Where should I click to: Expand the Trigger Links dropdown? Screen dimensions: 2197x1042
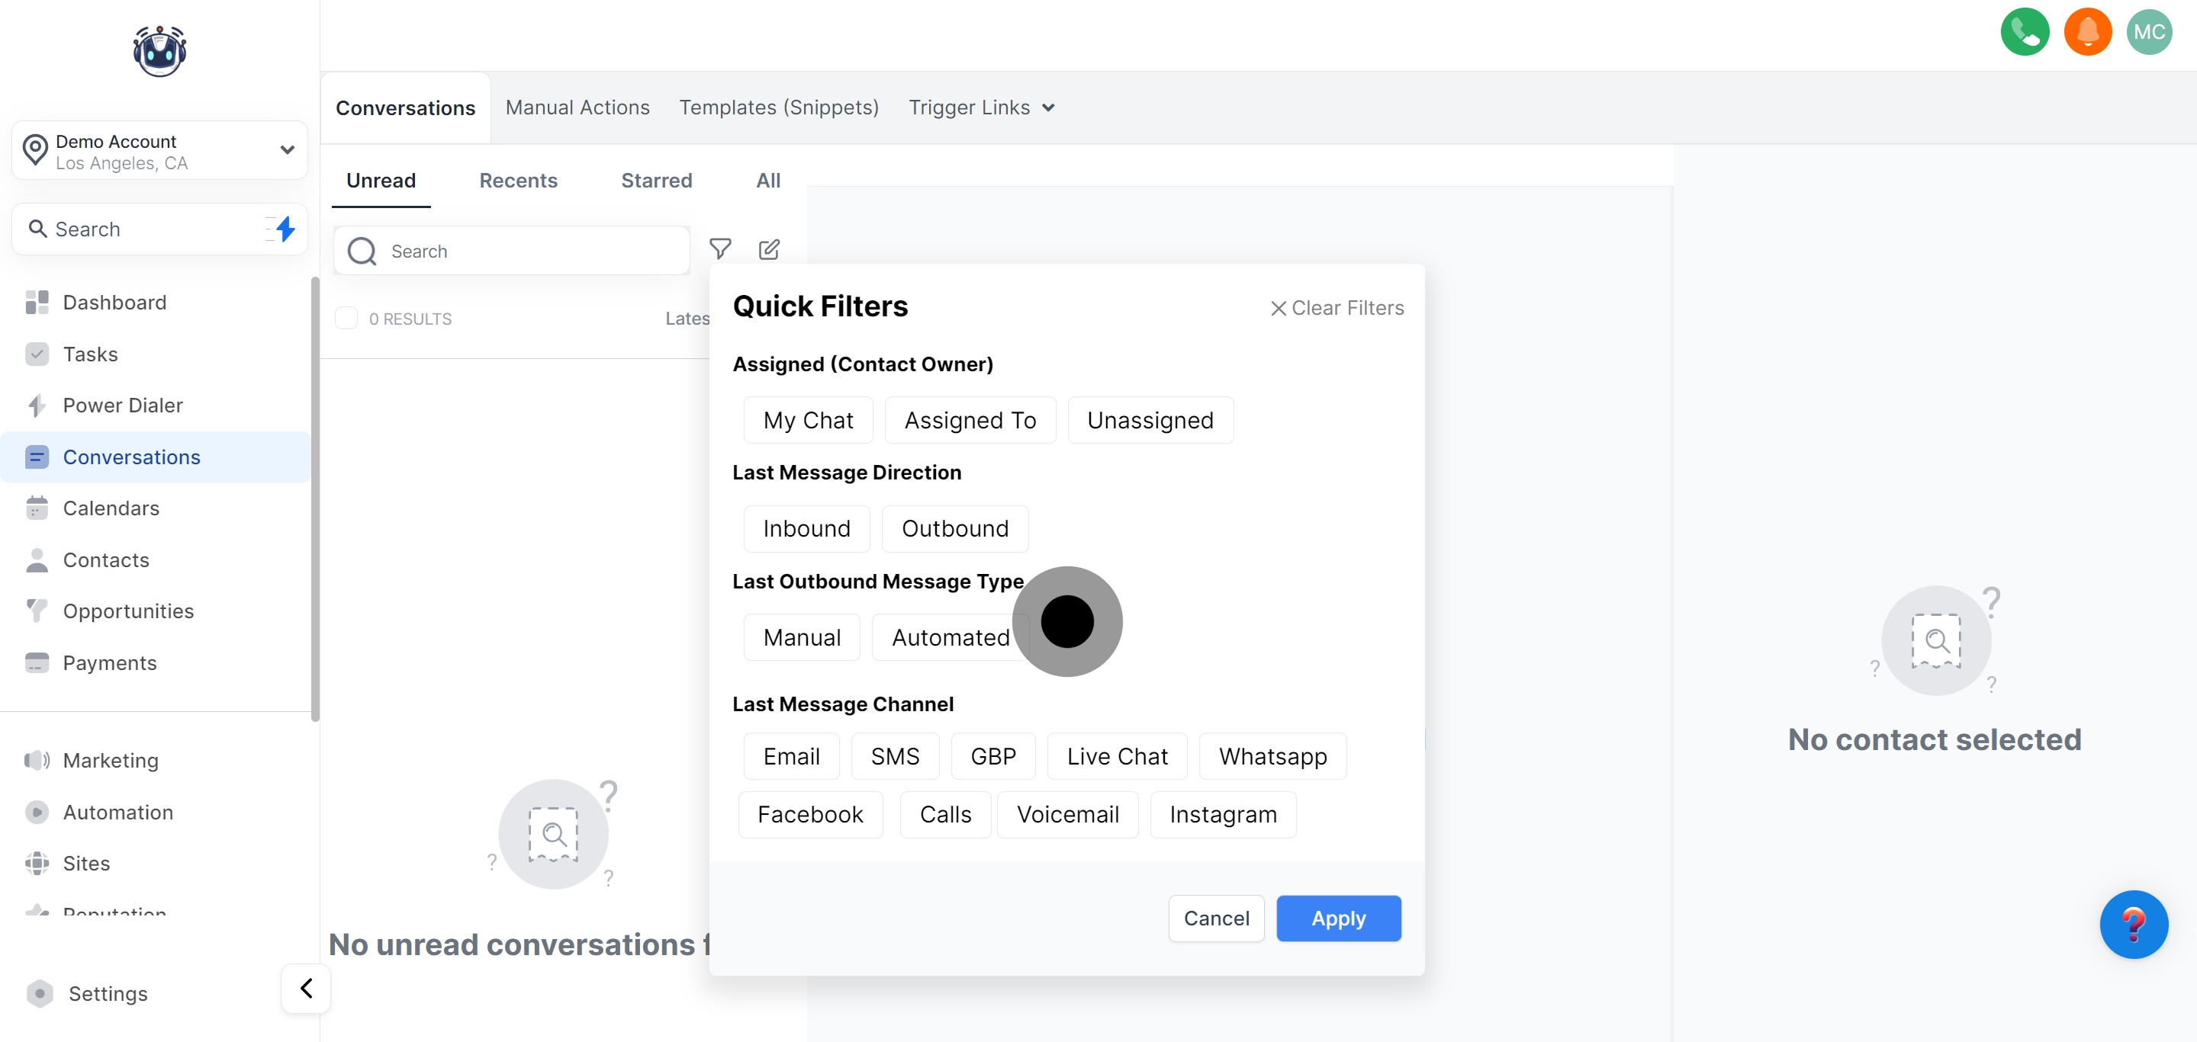(x=981, y=107)
